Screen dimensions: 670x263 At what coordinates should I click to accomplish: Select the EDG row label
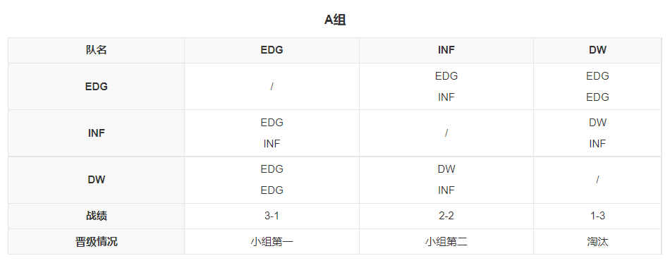(x=96, y=87)
